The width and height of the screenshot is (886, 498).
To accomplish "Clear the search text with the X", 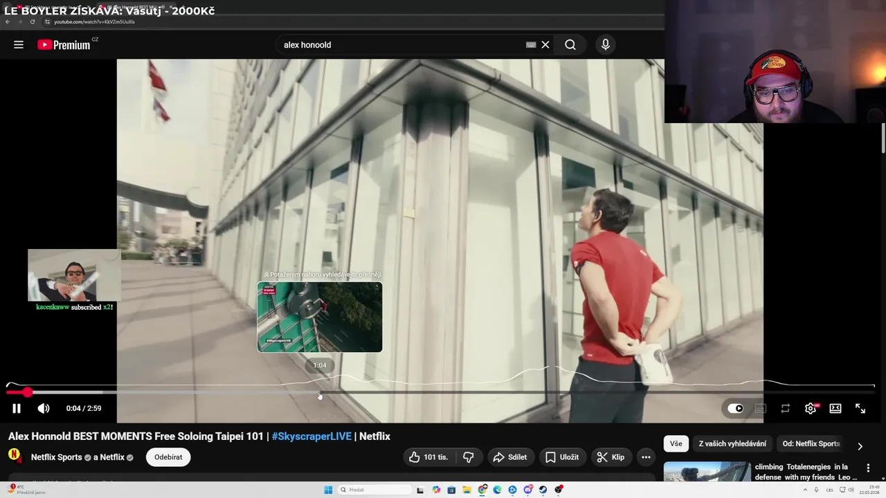I will [545, 45].
